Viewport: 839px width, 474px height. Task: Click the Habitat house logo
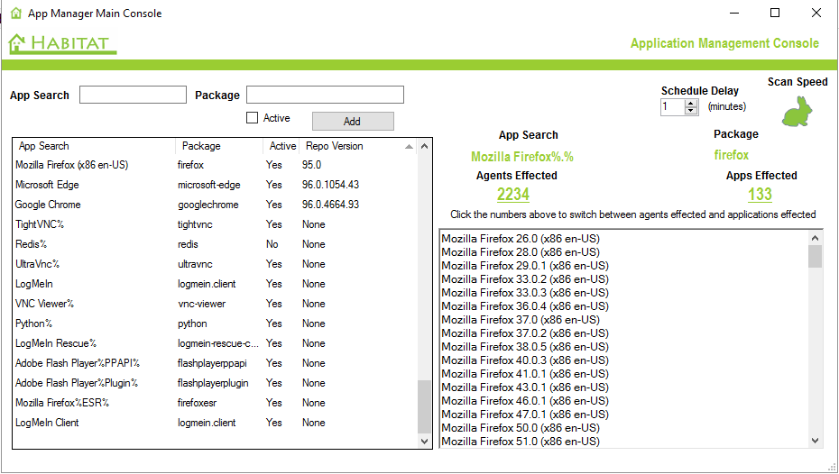[x=59, y=43]
